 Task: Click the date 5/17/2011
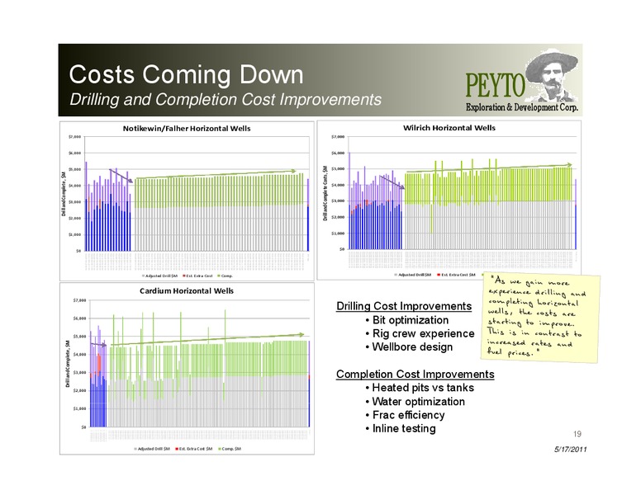coord(570,450)
